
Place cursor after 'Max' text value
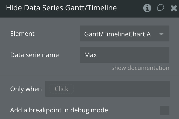(x=97, y=55)
